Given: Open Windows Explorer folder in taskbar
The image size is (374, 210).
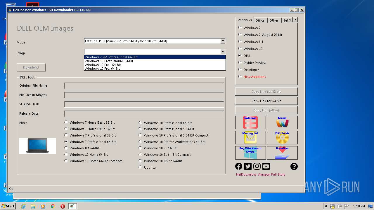Looking at the screenshot, I should pos(33,206).
